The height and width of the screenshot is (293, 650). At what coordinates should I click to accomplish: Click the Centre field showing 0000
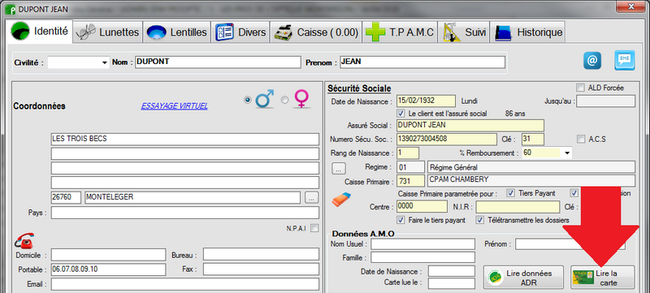click(x=422, y=206)
